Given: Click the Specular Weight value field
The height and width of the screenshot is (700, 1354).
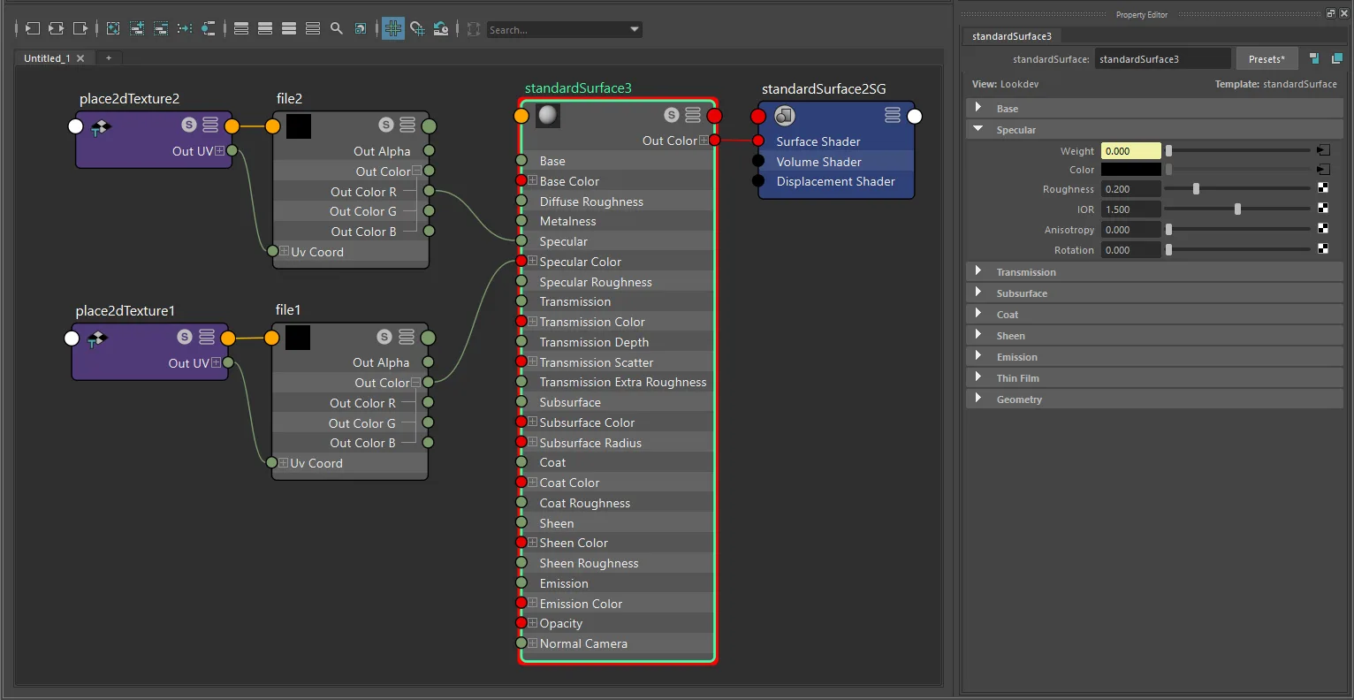Looking at the screenshot, I should (x=1131, y=151).
